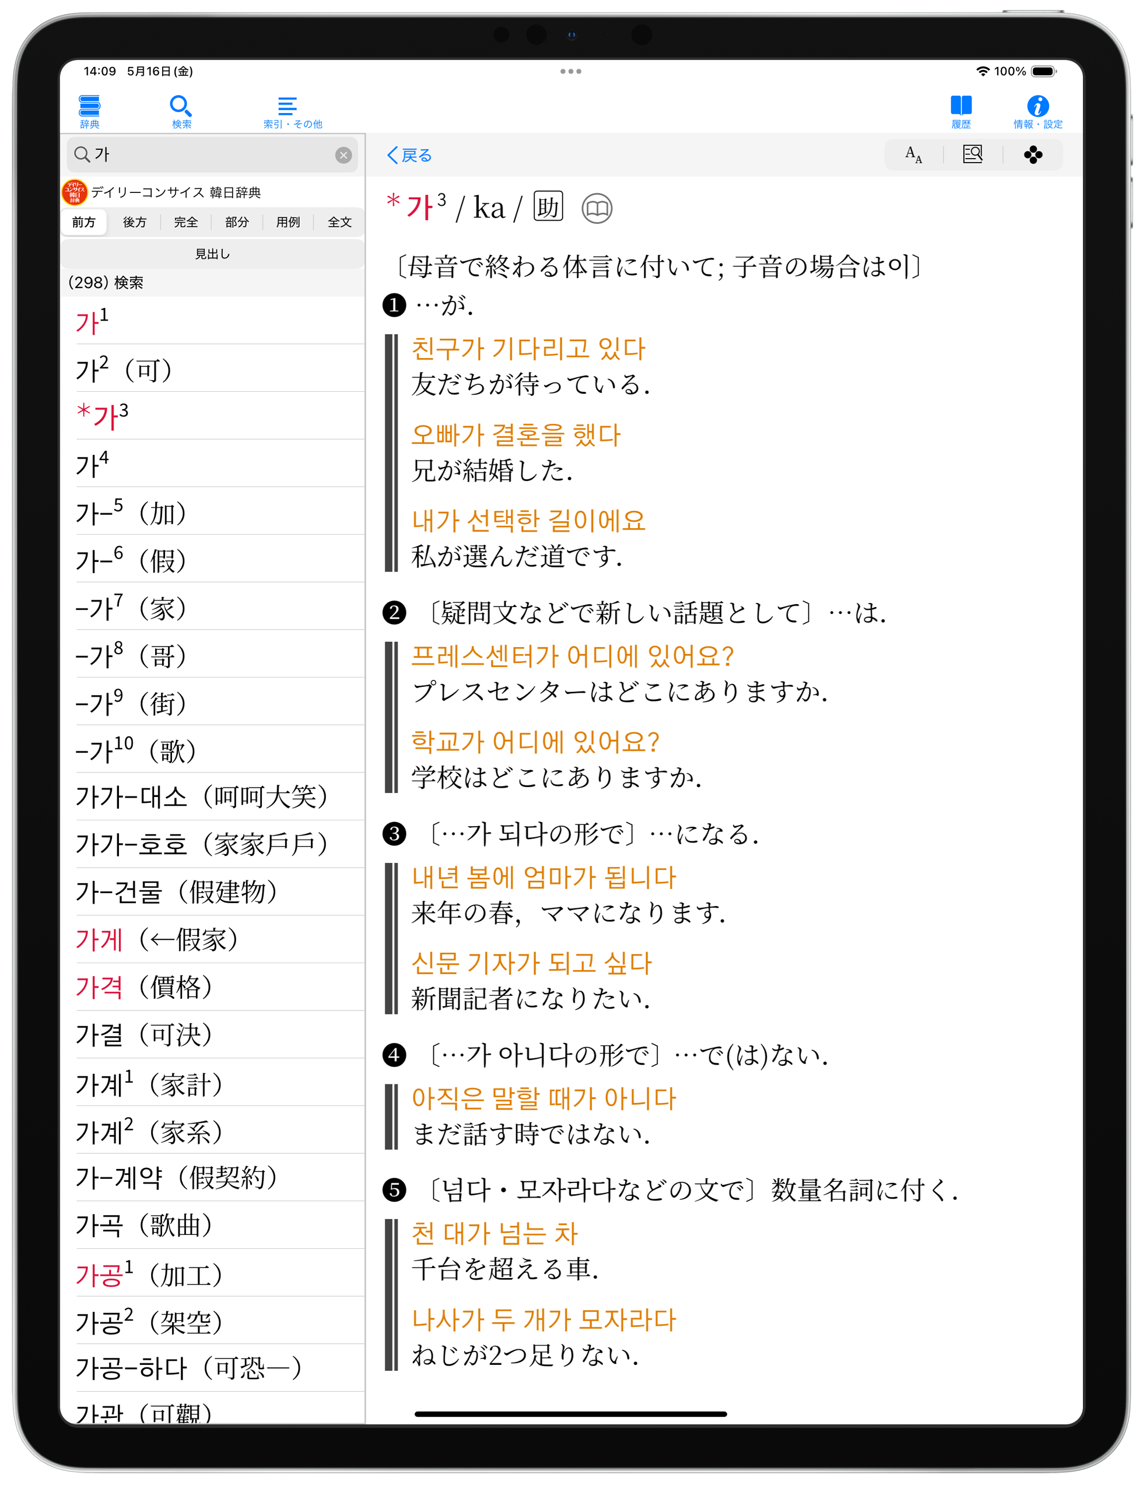Open the 見出し selector bar
The image size is (1143, 1485).
pos(212,254)
